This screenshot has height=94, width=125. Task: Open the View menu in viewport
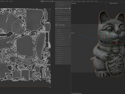pos(74,1)
